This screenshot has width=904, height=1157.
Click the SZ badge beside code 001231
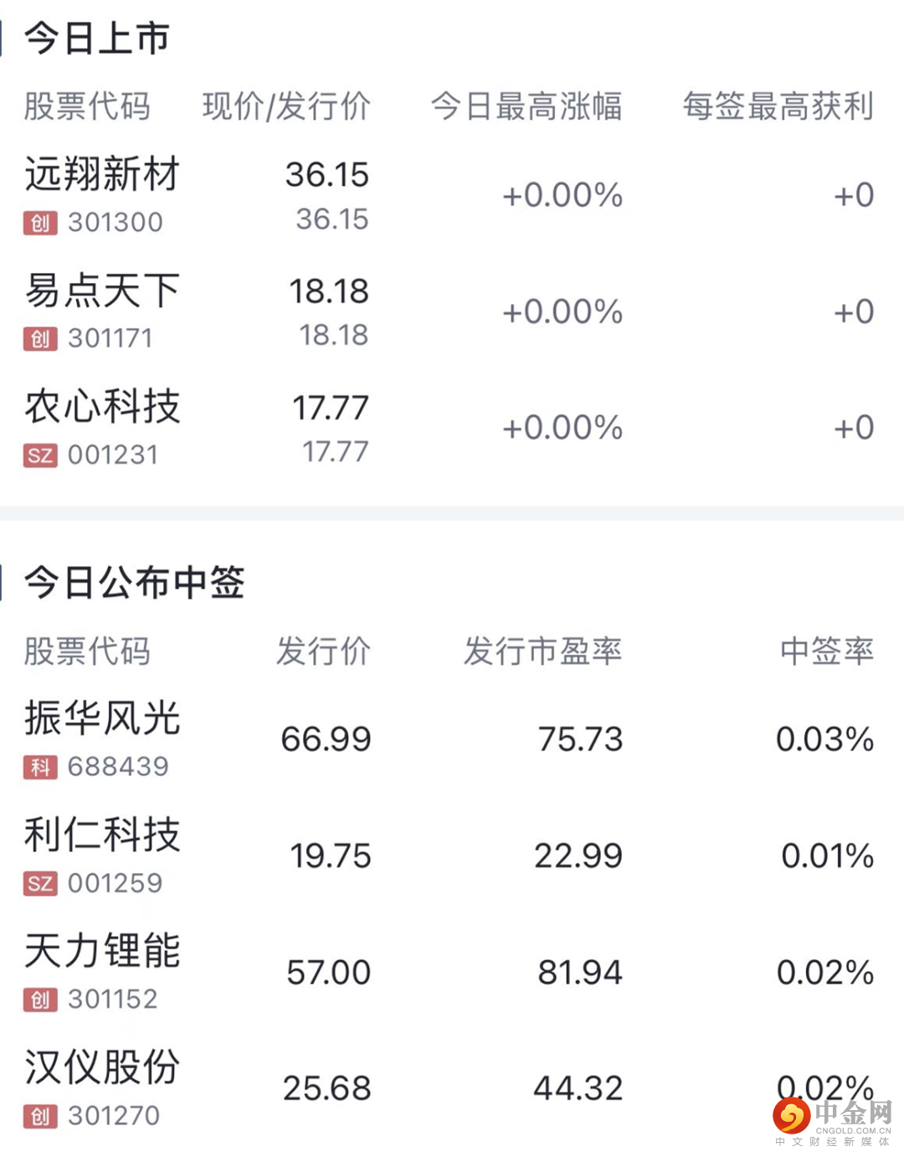pyautogui.click(x=40, y=455)
